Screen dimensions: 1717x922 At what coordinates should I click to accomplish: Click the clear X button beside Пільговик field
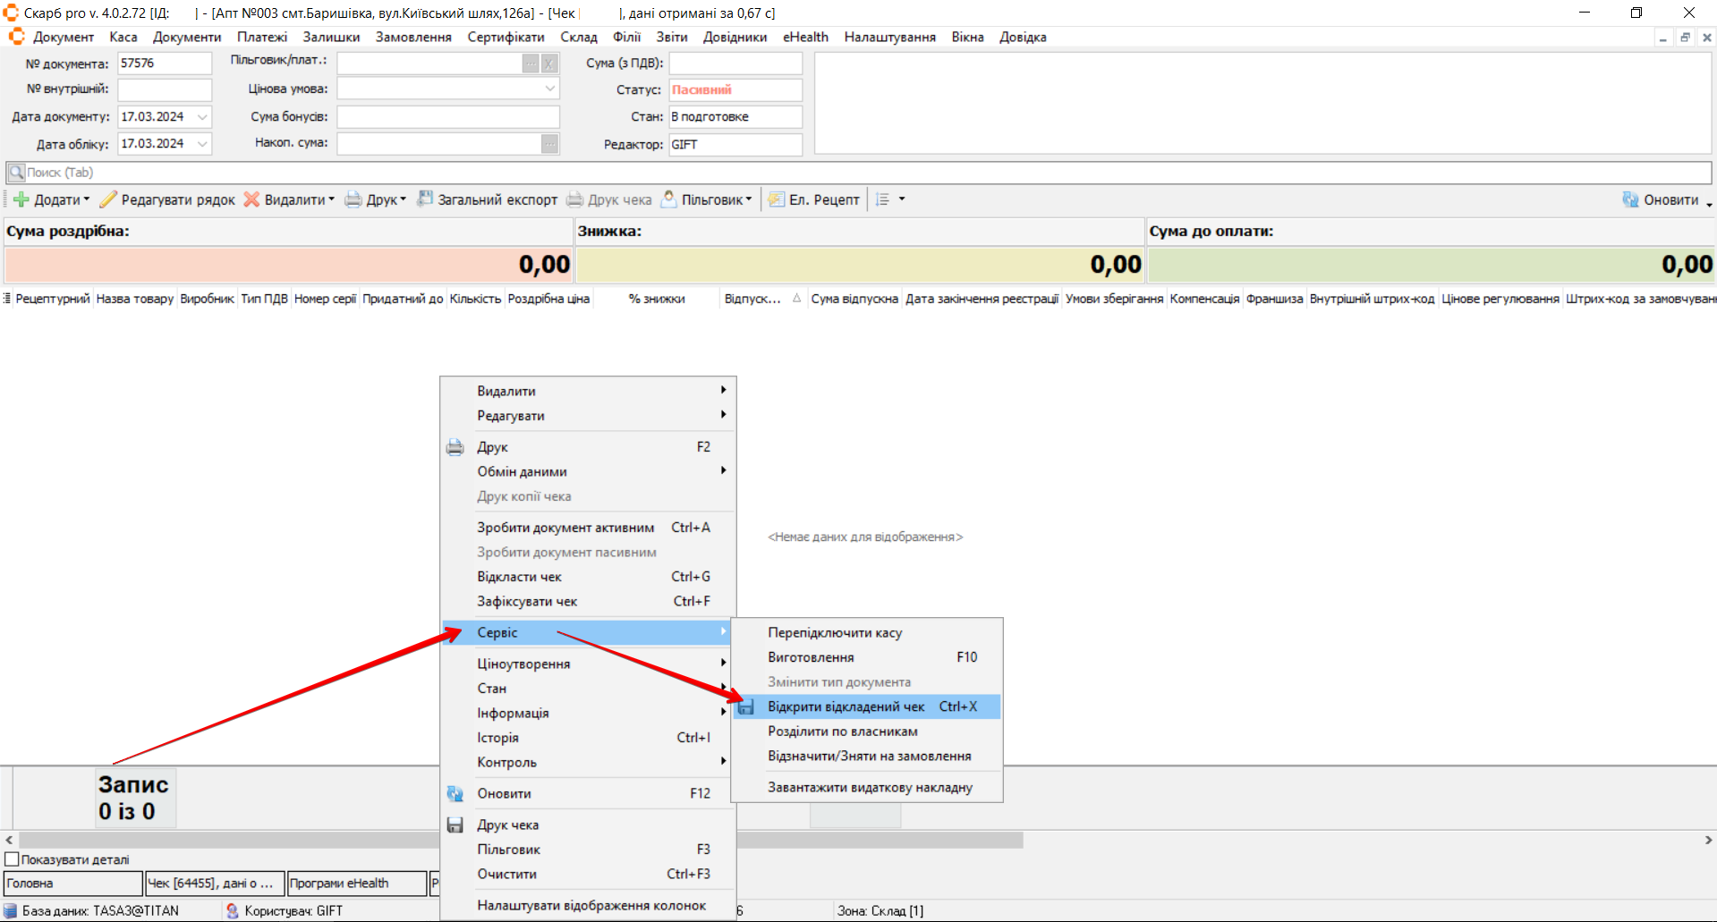click(x=549, y=63)
